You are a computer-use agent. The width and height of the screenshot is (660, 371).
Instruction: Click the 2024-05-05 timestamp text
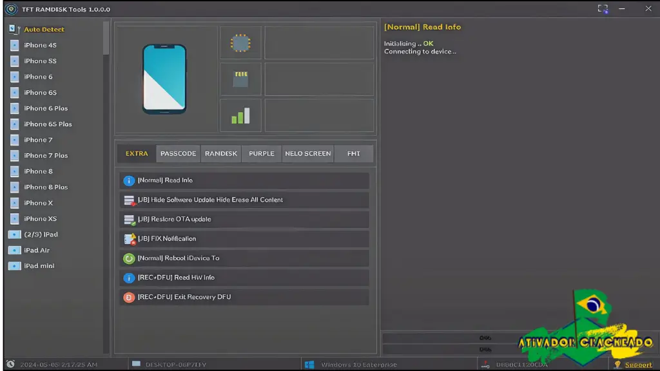click(x=59, y=365)
